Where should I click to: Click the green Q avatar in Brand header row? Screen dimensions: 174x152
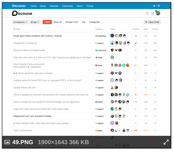(x=124, y=65)
